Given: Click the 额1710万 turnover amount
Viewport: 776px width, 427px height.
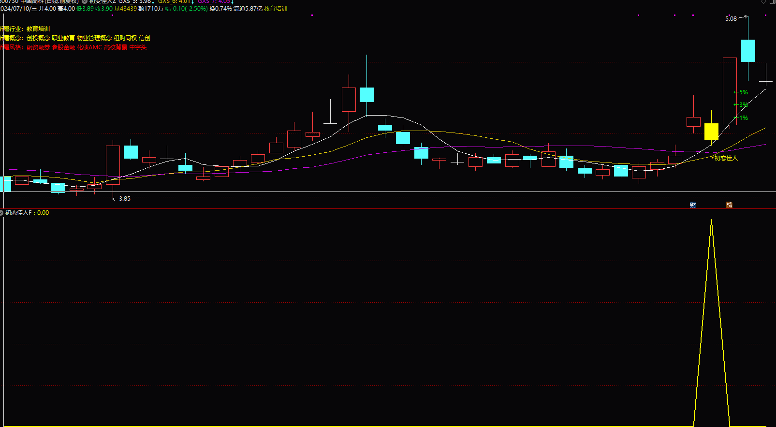Looking at the screenshot, I should [150, 9].
